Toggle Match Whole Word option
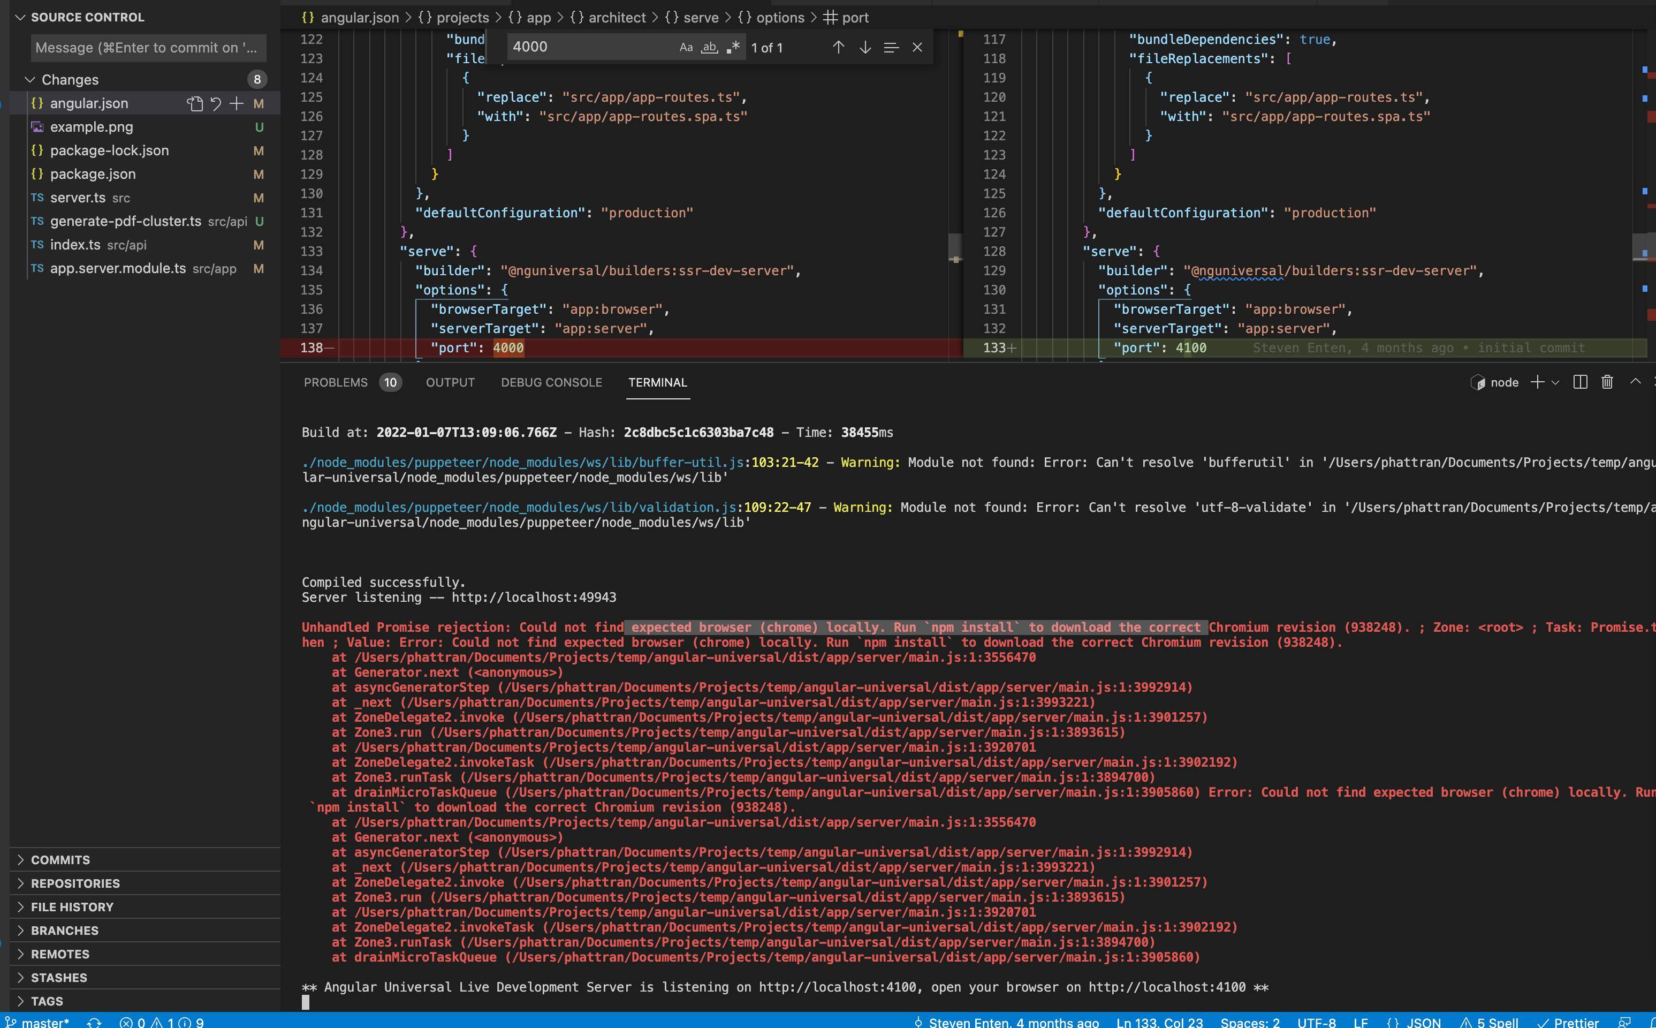The height and width of the screenshot is (1028, 1656). coord(709,47)
